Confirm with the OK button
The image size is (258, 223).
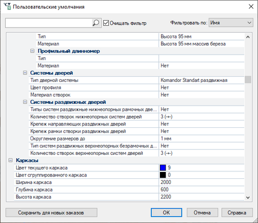(x=166, y=213)
